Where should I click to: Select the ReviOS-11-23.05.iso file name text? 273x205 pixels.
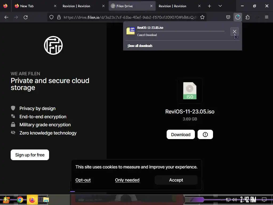click(x=190, y=112)
